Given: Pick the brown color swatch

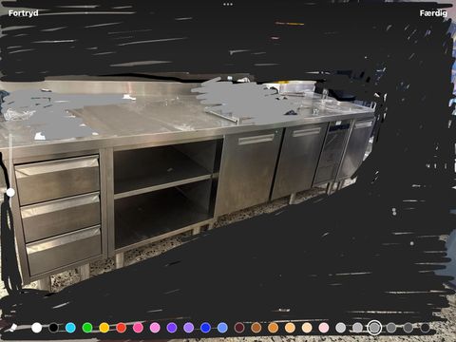Looking at the screenshot, I should coord(256,328).
